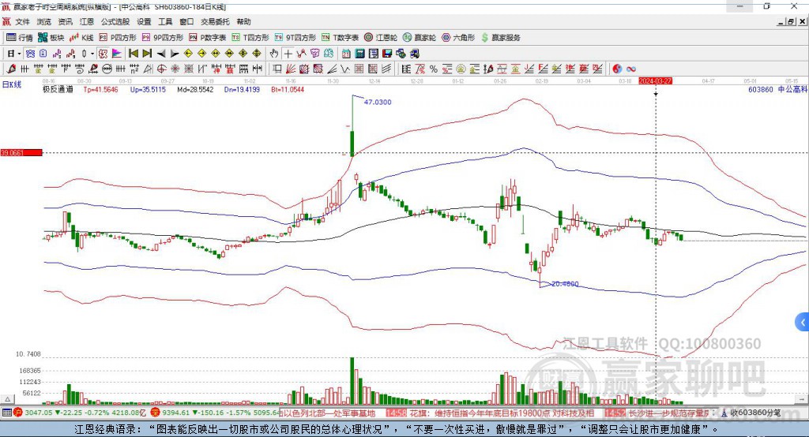Viewport: 809px width, 437px height.
Task: Toggle the pink-blue flag chart button
Action: coord(117,54)
